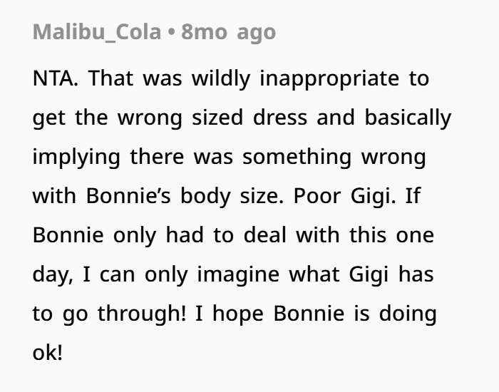Click the word implying in the third line
This screenshot has width=499, height=392.
(76, 157)
